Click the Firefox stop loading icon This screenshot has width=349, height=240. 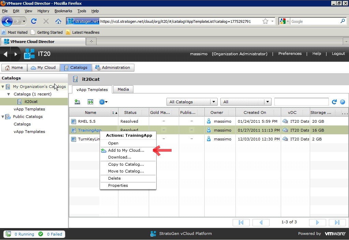pyautogui.click(x=46, y=21)
